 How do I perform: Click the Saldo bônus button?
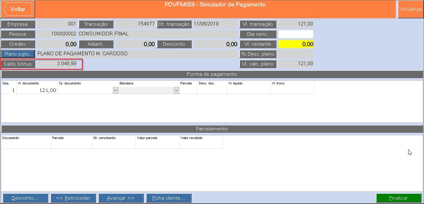click(18, 64)
